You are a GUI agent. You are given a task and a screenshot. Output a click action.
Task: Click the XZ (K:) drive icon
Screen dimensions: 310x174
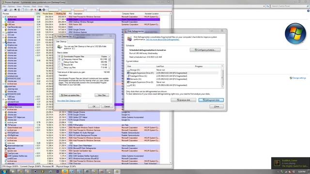128,85
